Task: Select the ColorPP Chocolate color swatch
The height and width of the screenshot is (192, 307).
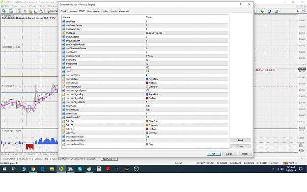Action: [x=147, y=125]
